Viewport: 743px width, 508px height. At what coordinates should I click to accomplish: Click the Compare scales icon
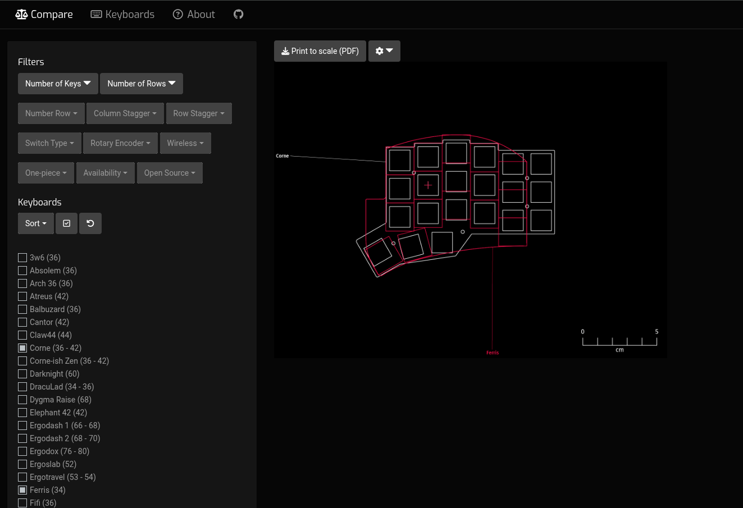[21, 15]
